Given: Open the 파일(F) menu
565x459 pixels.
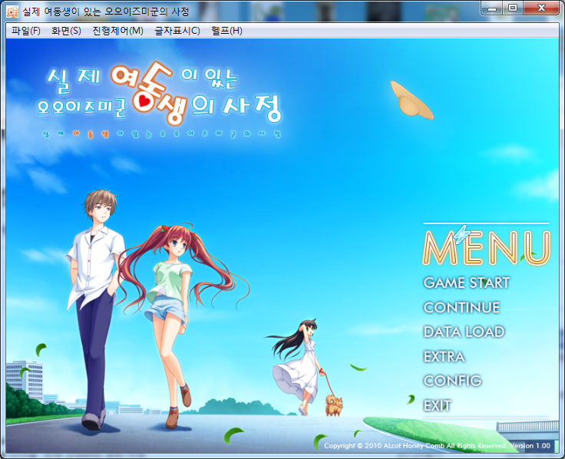Looking at the screenshot, I should pos(26,31).
